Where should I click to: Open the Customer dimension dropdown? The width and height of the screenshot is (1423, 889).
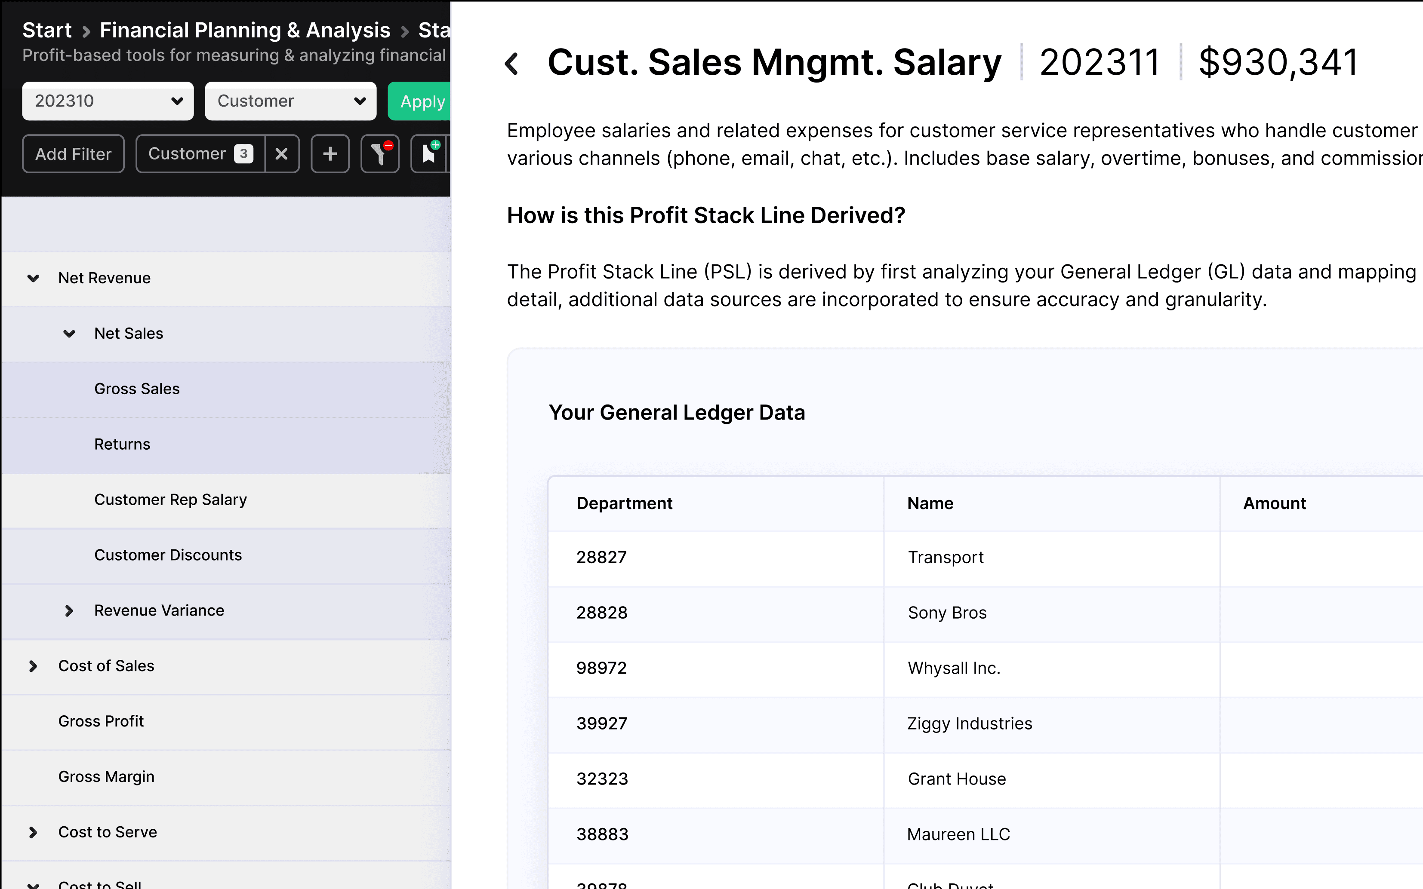click(x=291, y=101)
